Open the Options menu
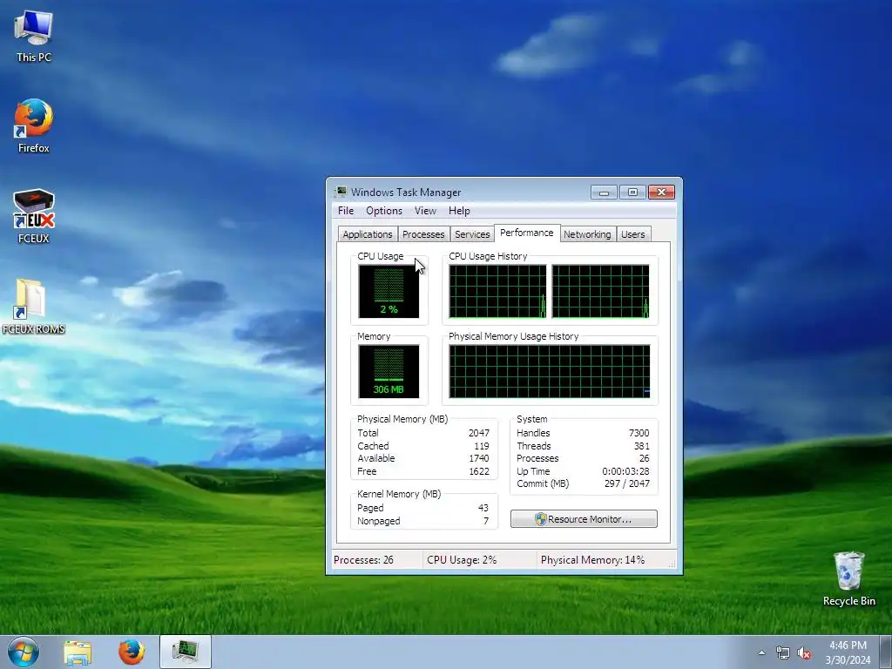 point(384,211)
